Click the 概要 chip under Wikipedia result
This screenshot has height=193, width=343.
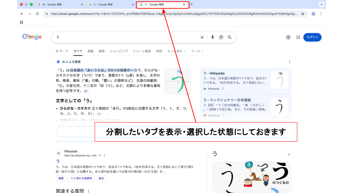click(61, 178)
